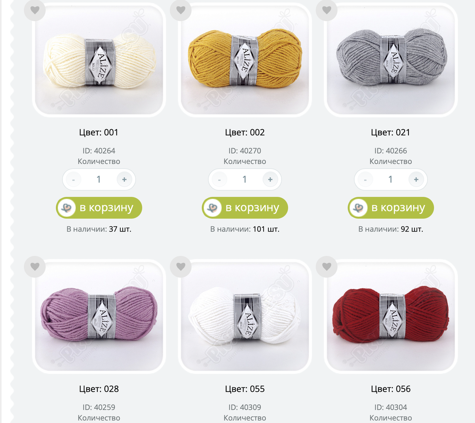Mark lilac yarn 028 as favorite

point(35,266)
